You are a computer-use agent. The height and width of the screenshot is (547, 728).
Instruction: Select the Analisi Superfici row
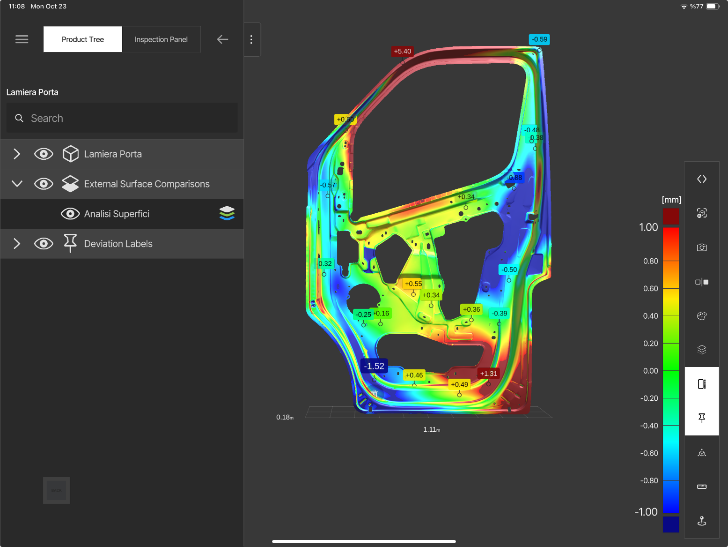pos(122,214)
